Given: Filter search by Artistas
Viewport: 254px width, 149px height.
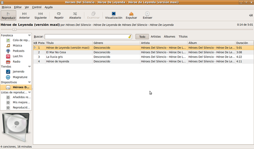Looking at the screenshot, I should (x=156, y=37).
